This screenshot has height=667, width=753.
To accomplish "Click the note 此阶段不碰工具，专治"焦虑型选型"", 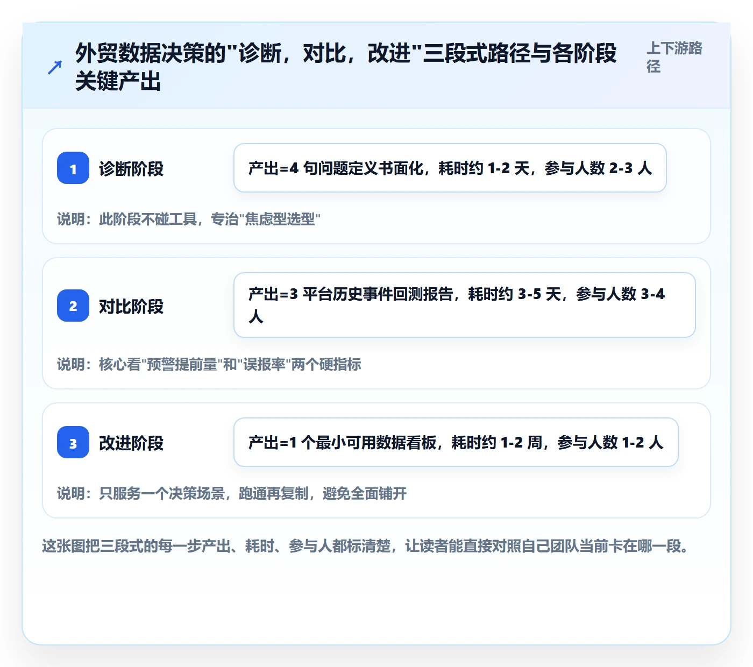I will click(x=189, y=219).
